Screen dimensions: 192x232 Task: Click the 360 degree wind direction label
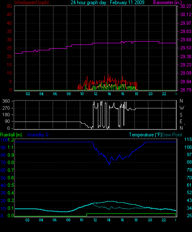(x=6, y=101)
